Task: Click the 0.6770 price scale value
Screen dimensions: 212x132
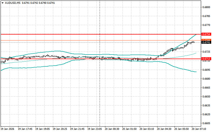Action: point(206,25)
